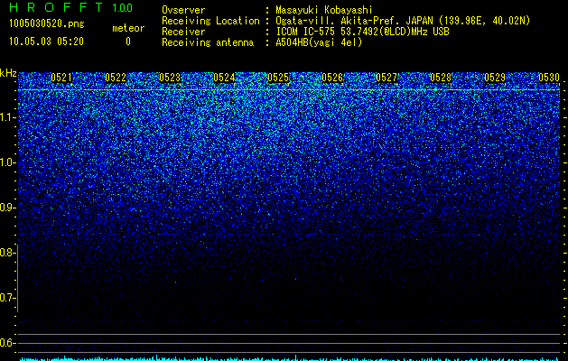Image resolution: width=568 pixels, height=361 pixels.
Task: Click the 1.0 frequency axis label
Action: click(x=6, y=162)
